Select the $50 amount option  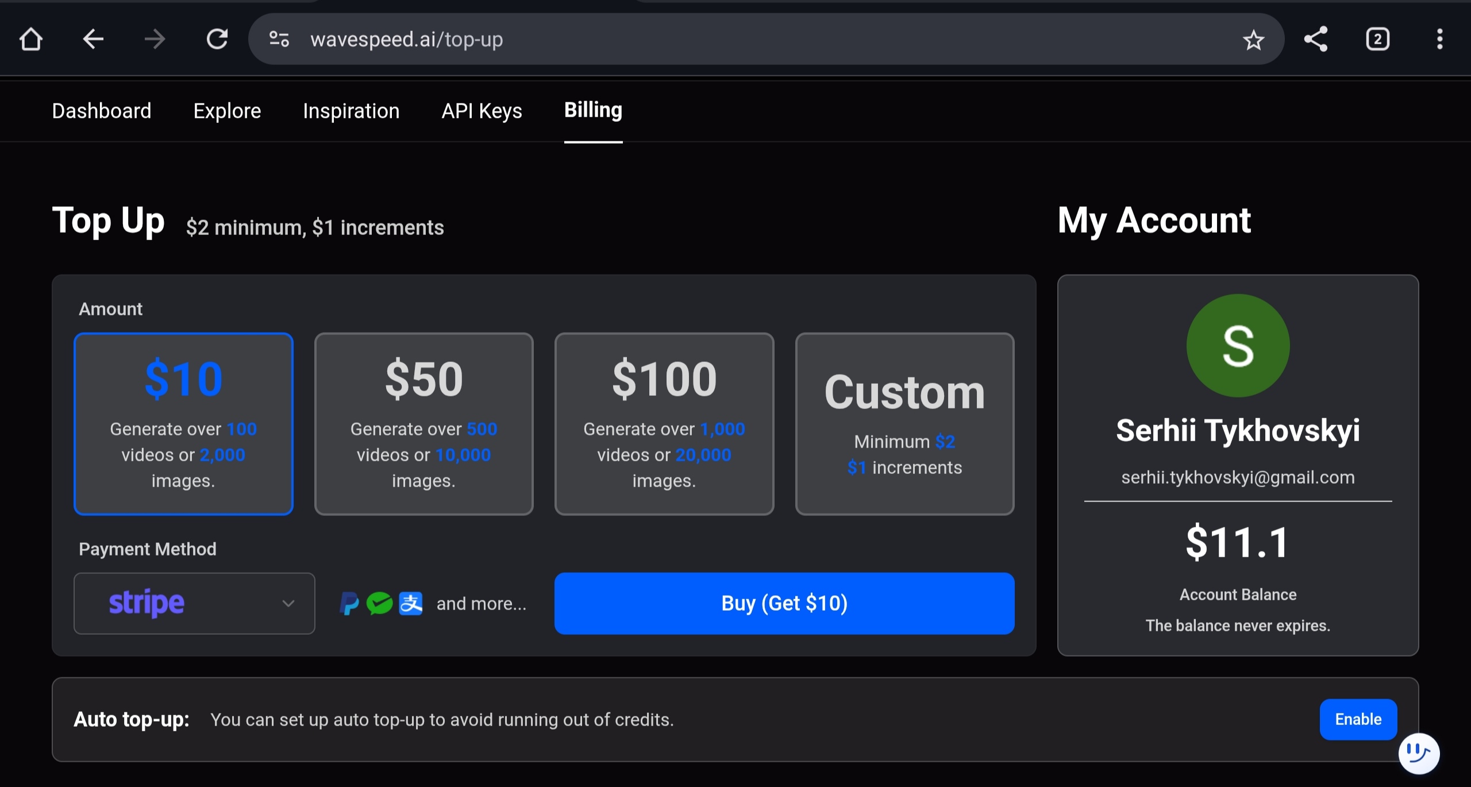pos(423,423)
